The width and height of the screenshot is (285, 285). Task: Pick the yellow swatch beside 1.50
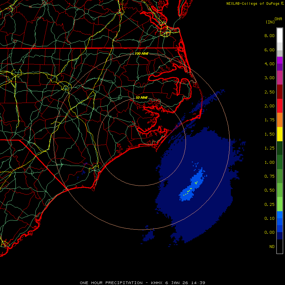point(280,134)
